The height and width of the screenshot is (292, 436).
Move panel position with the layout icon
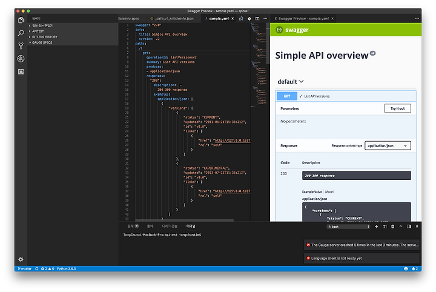tap(409, 227)
